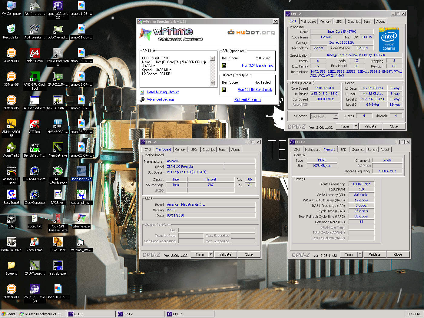
Task: Expand the Tools arrow in the top CPU-Z window
Action: (x=356, y=126)
